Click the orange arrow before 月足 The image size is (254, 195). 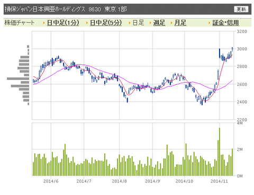171,23
